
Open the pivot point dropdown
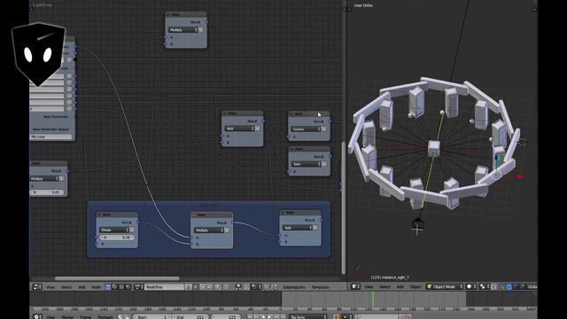485,286
